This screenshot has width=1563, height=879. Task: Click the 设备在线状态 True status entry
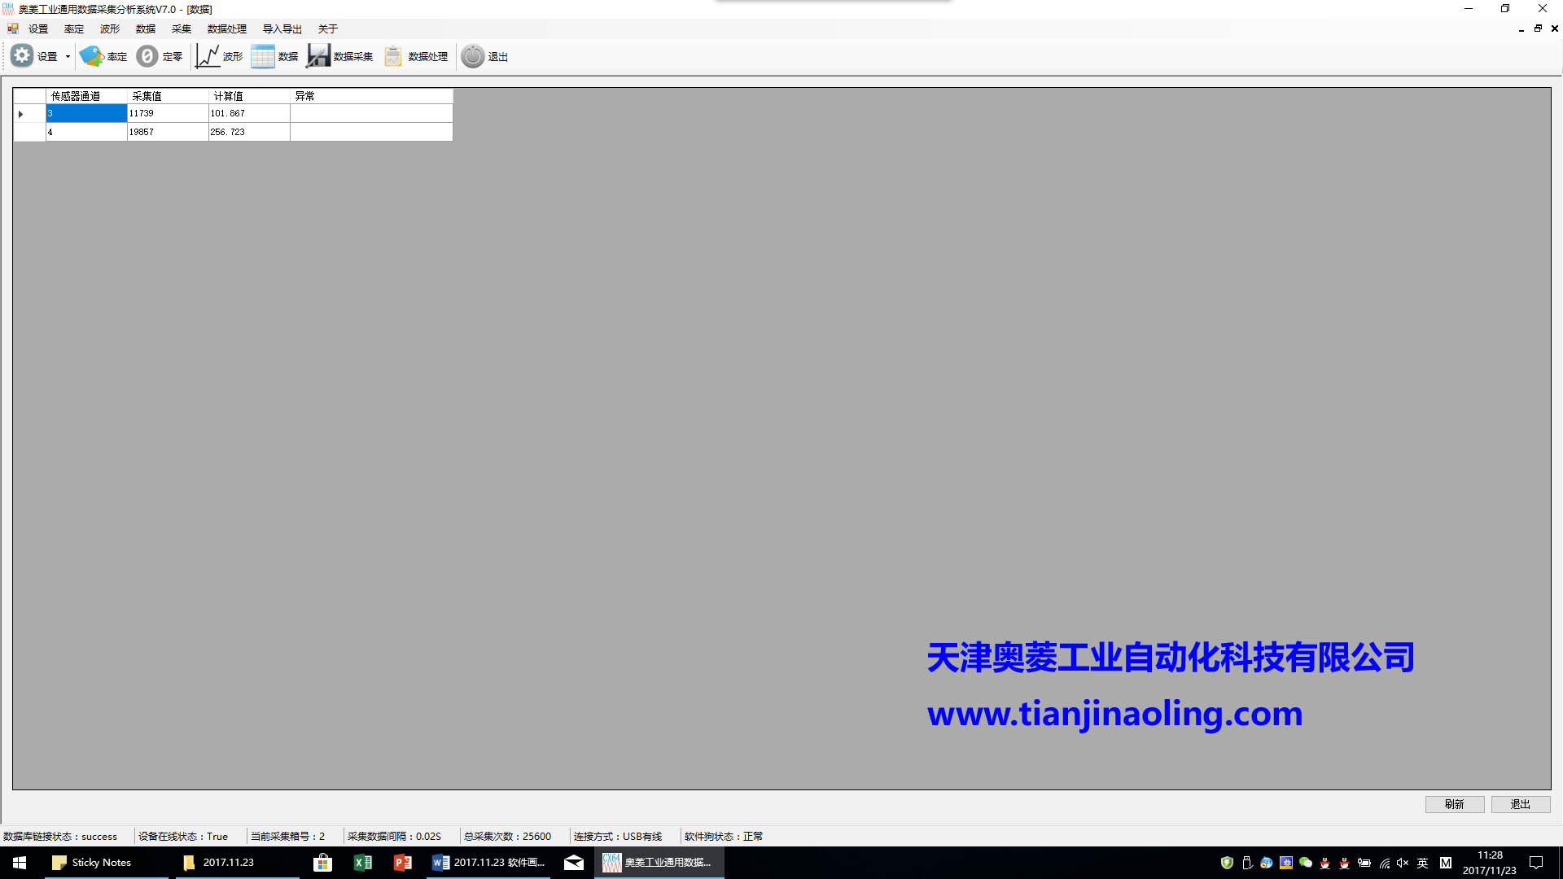tap(183, 836)
